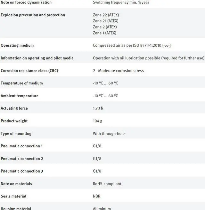Click the oil lubrication operation text
Image resolution: width=205 pixels, height=210 pixels.
pos(148,58)
